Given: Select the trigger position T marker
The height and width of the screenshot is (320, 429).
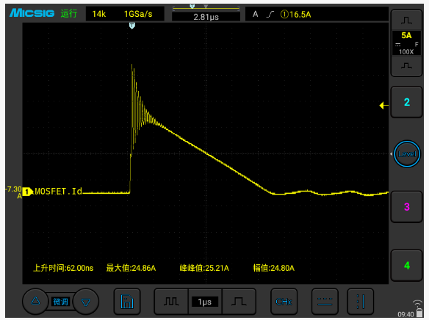Looking at the screenshot, I should [x=132, y=26].
